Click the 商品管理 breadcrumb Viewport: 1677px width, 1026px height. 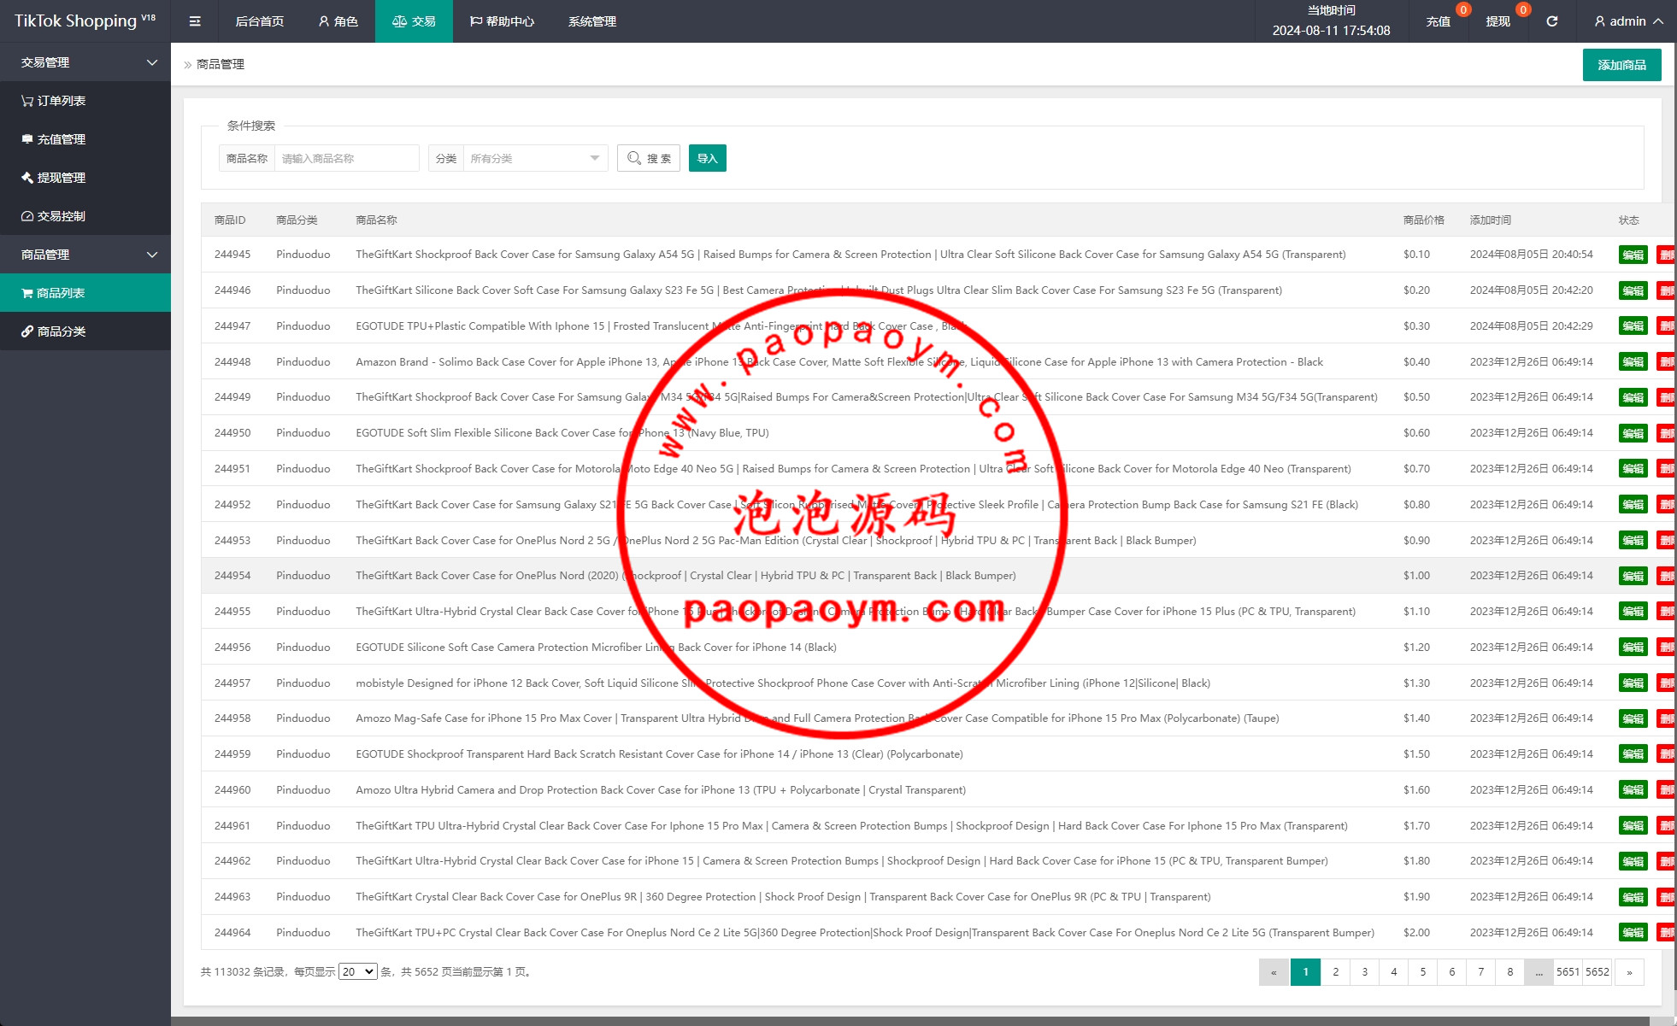(x=221, y=64)
